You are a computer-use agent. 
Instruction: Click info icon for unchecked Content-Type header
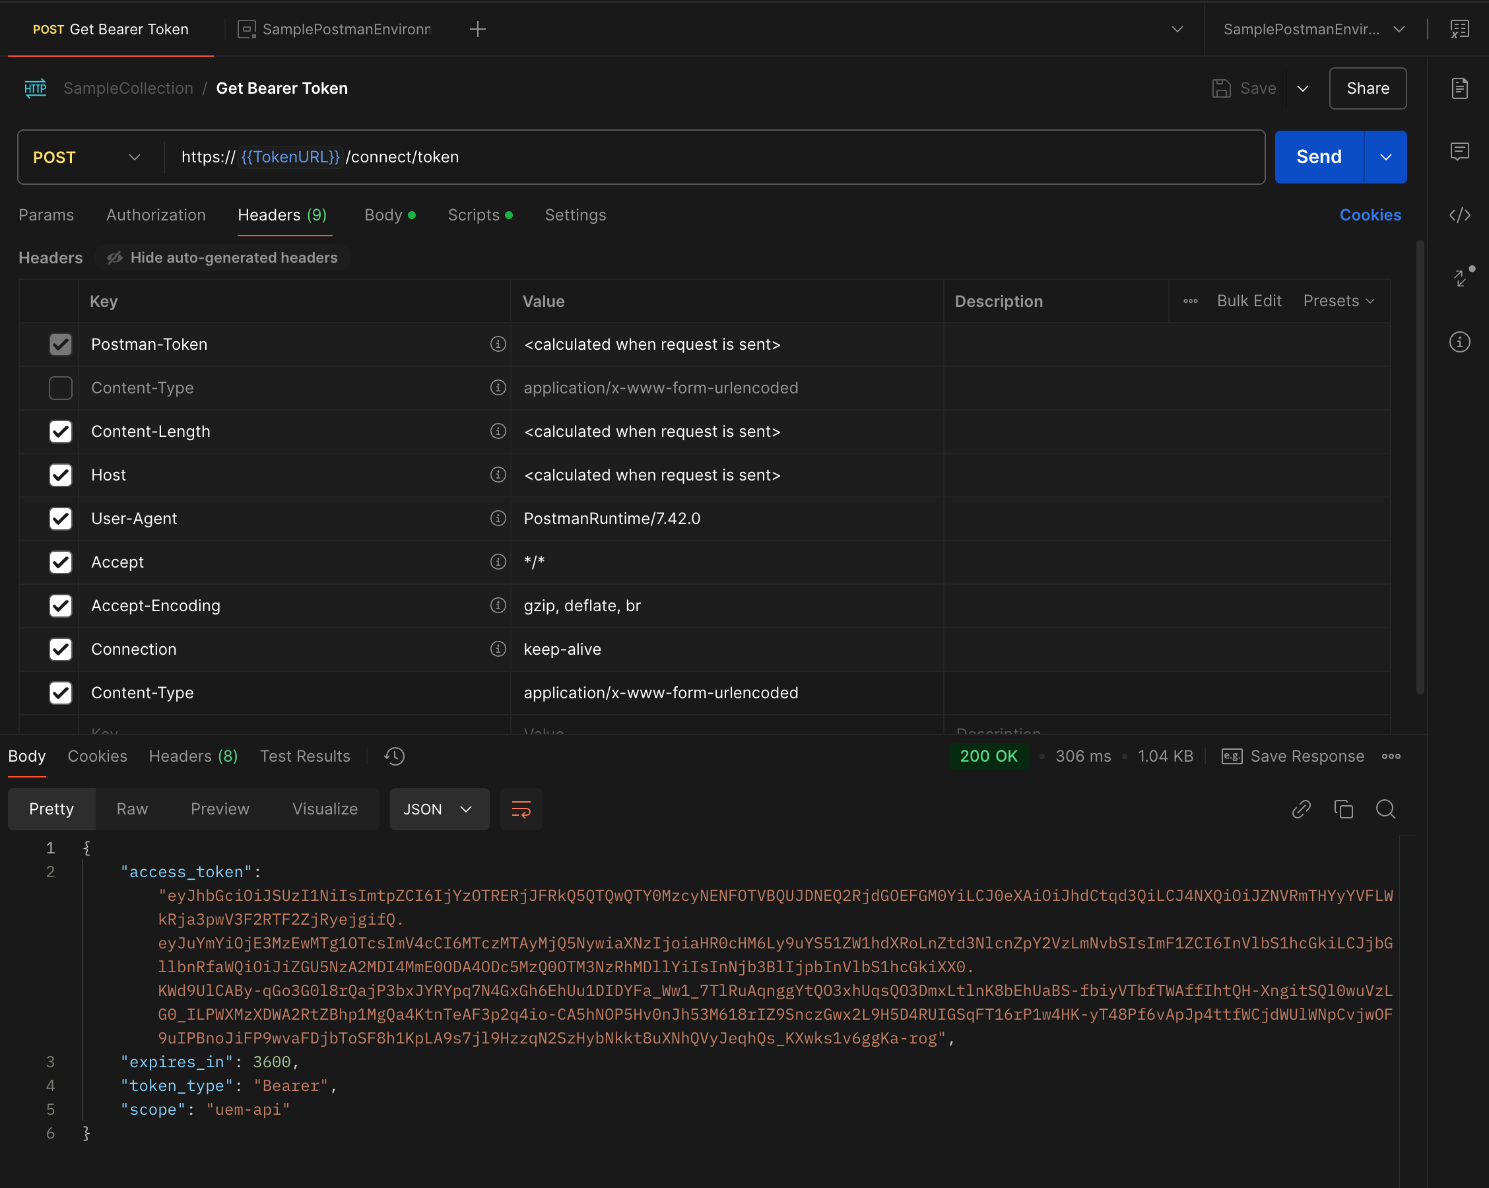[498, 387]
